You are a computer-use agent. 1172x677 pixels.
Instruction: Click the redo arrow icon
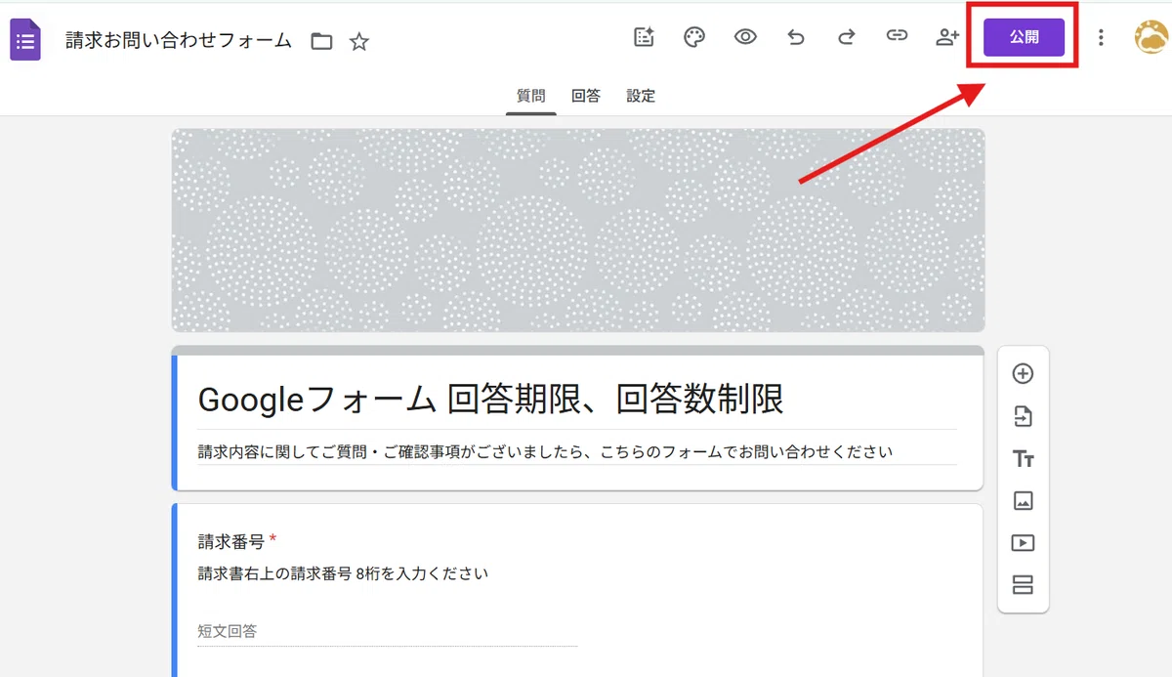847,38
